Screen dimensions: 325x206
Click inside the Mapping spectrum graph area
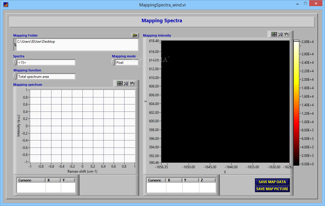(82, 126)
